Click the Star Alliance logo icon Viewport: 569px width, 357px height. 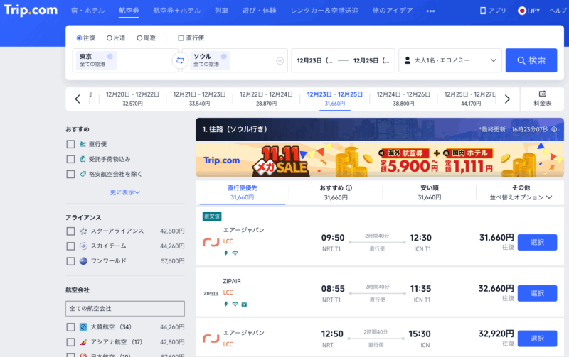click(x=83, y=231)
